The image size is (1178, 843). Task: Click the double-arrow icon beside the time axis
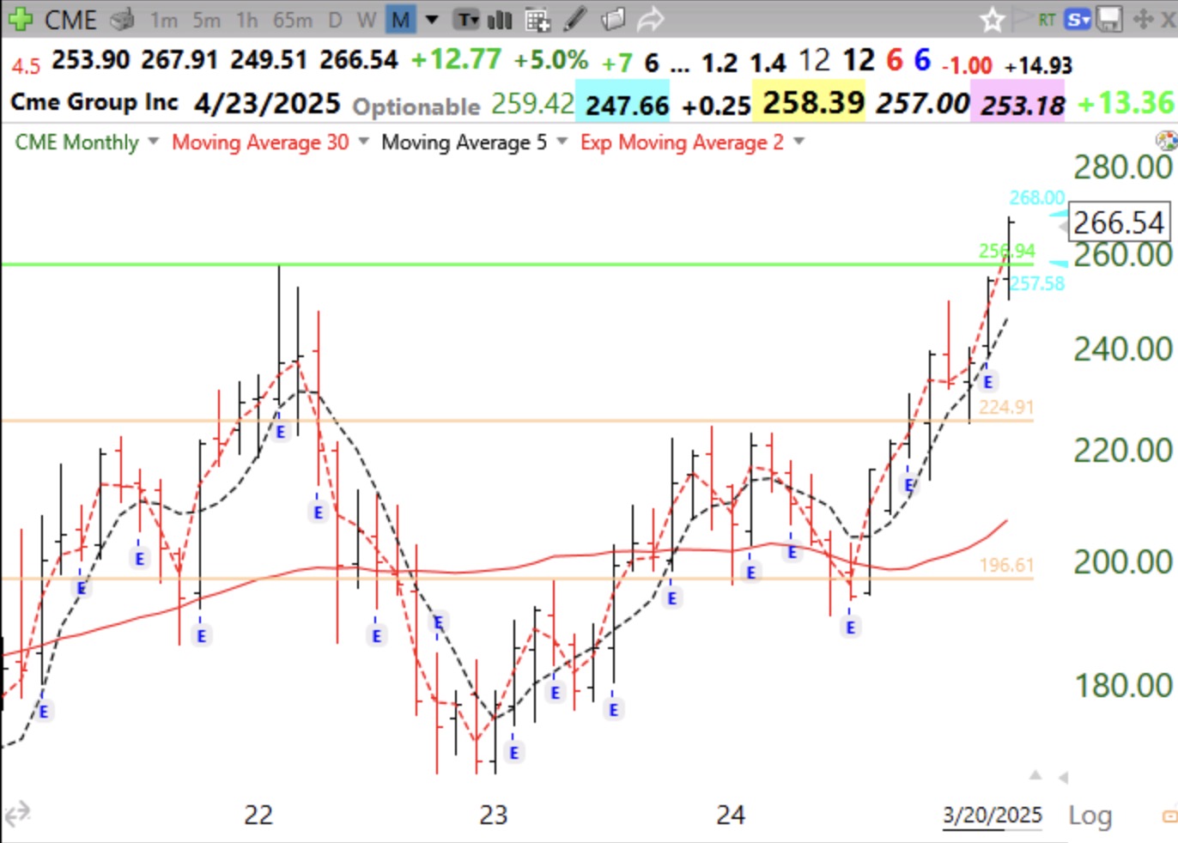click(17, 812)
